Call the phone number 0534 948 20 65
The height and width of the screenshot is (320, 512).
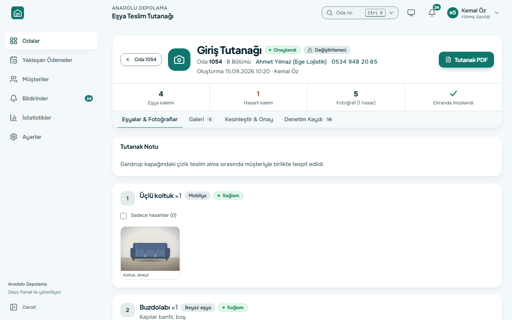tap(354, 62)
